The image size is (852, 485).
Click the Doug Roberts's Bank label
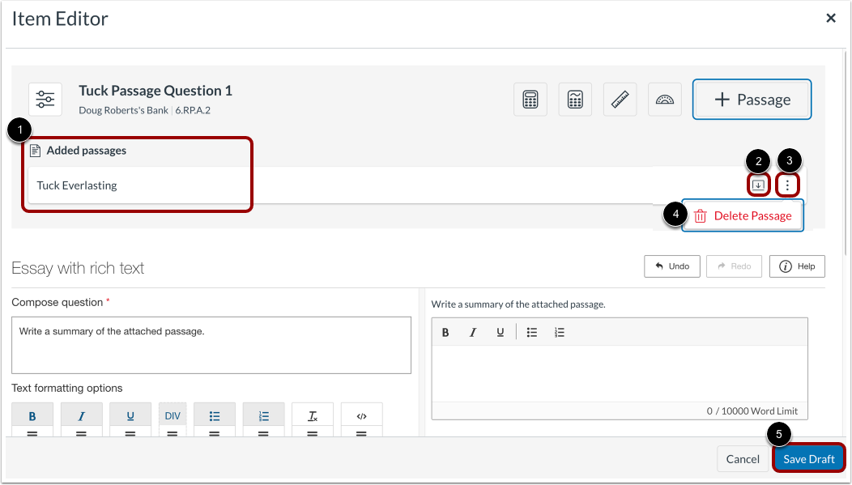123,110
